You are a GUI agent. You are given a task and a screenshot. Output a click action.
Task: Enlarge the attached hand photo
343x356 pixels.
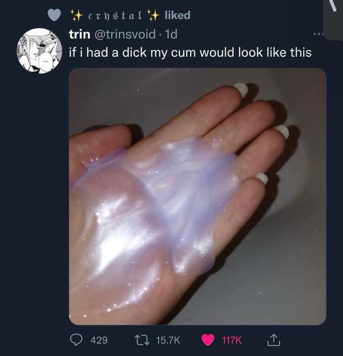(x=198, y=196)
